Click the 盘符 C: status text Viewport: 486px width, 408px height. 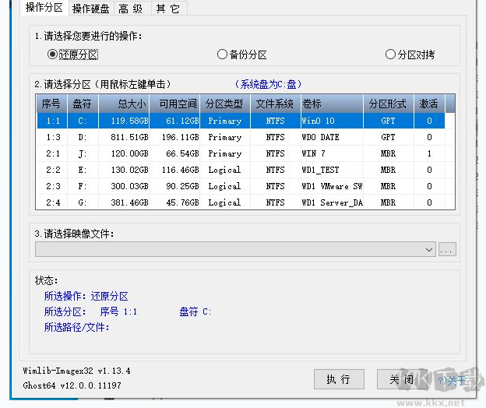pos(195,311)
